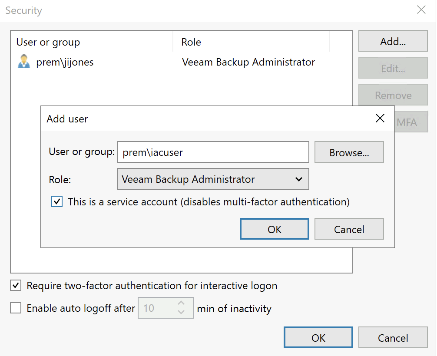This screenshot has width=437, height=356.
Task: Enable auto logoff after inactivity
Action: point(16,308)
